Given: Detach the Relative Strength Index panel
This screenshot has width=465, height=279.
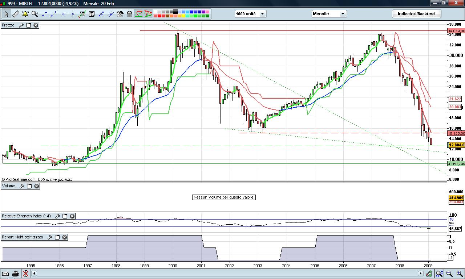Looking at the screenshot, I should pyautogui.click(x=65, y=216).
